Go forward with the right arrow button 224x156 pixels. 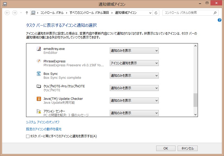click(x=15, y=13)
